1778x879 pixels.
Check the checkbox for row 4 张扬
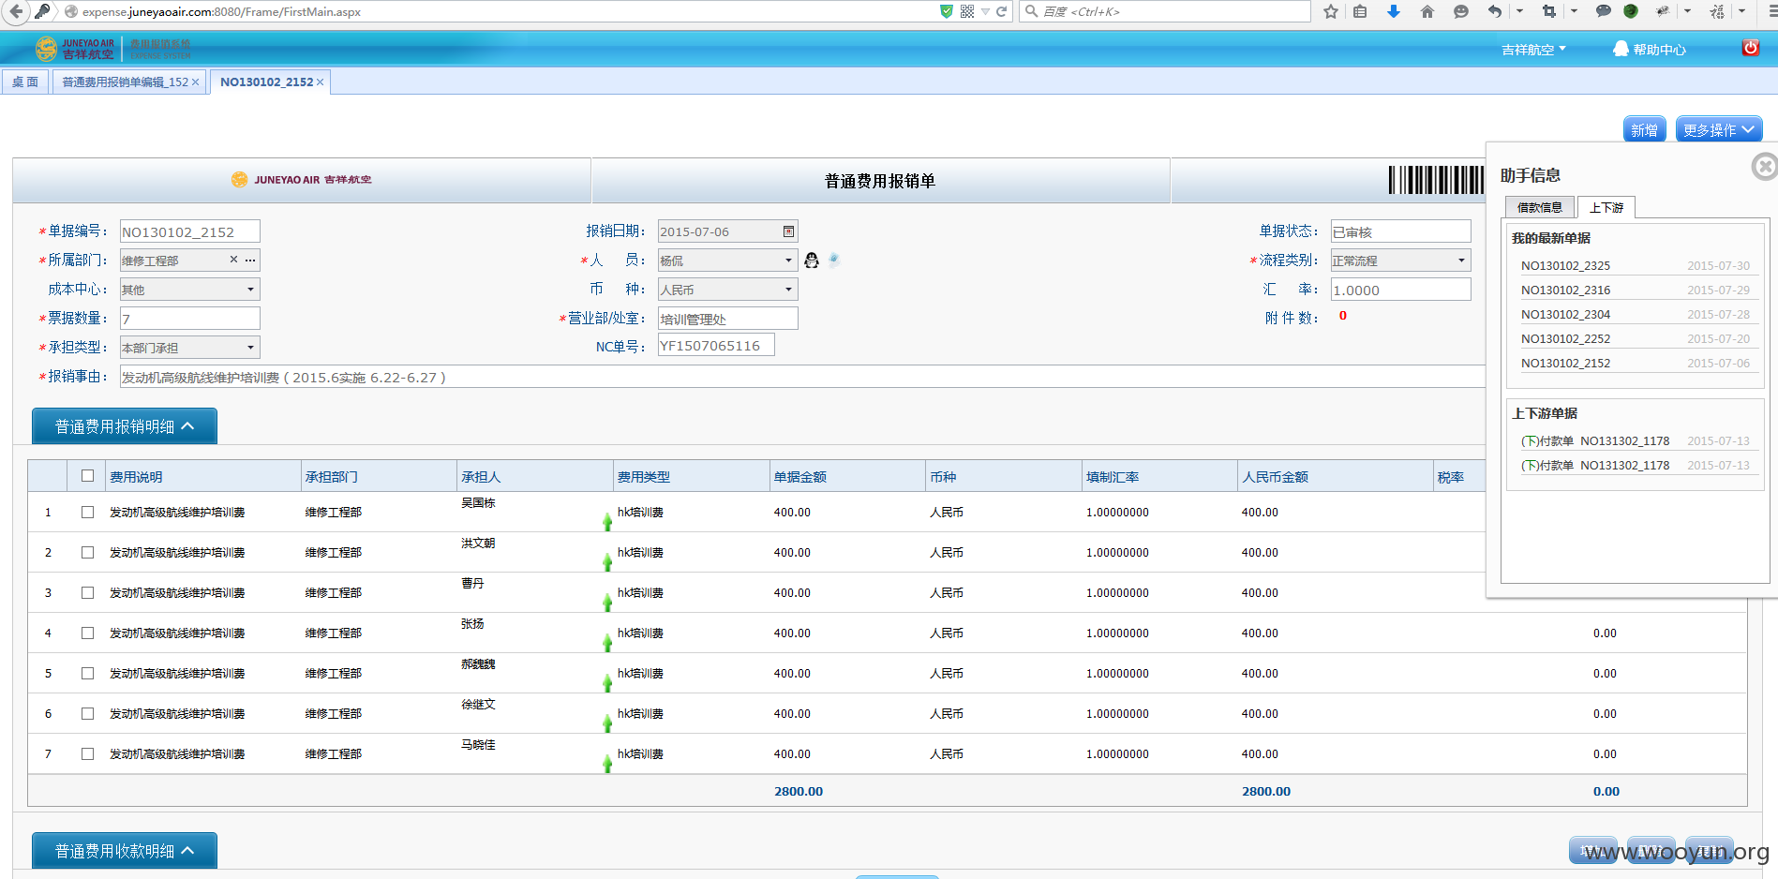coord(88,633)
